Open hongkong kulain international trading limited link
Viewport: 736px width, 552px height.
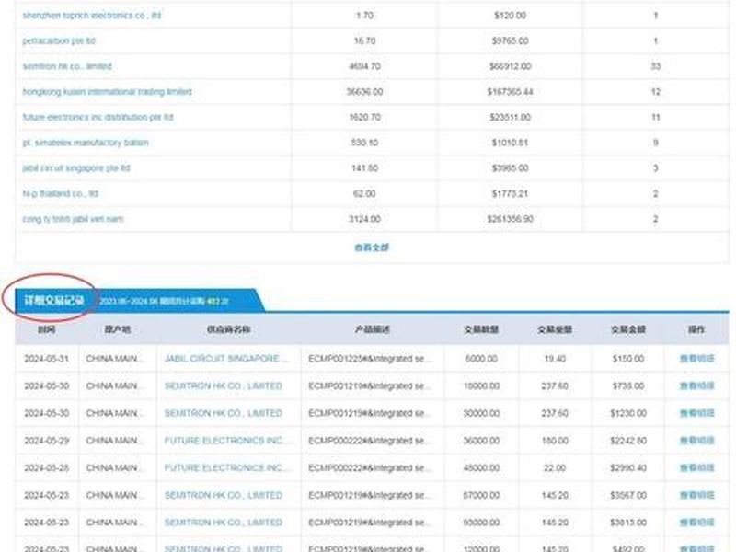(x=107, y=91)
